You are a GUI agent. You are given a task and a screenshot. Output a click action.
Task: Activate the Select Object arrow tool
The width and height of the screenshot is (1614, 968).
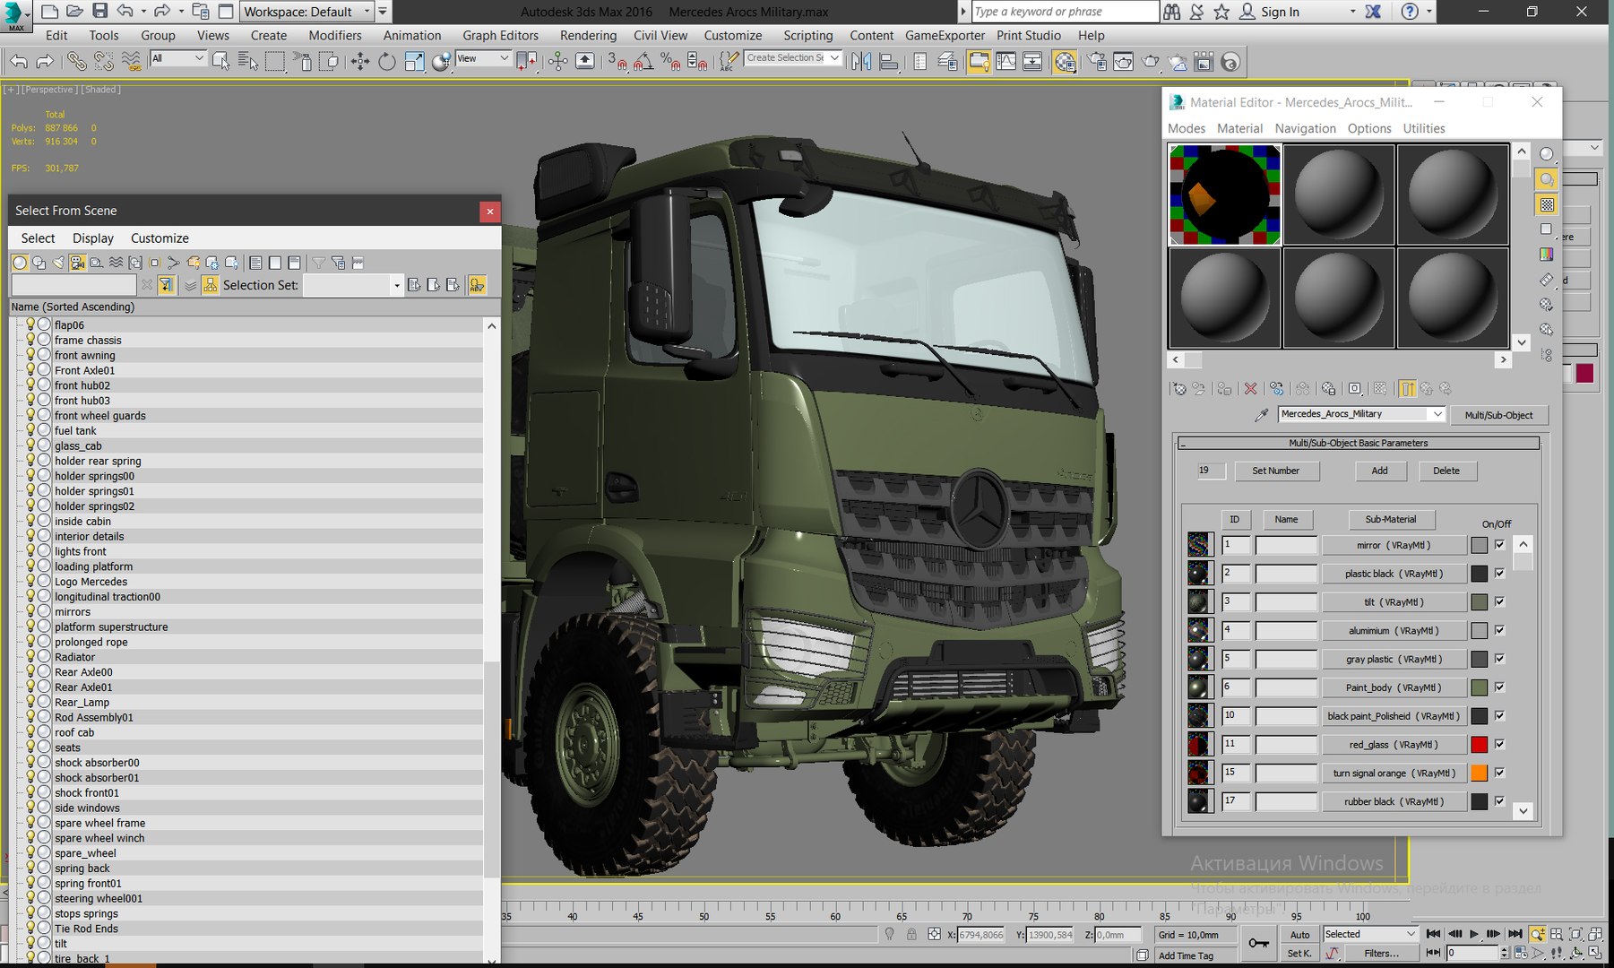tap(220, 61)
